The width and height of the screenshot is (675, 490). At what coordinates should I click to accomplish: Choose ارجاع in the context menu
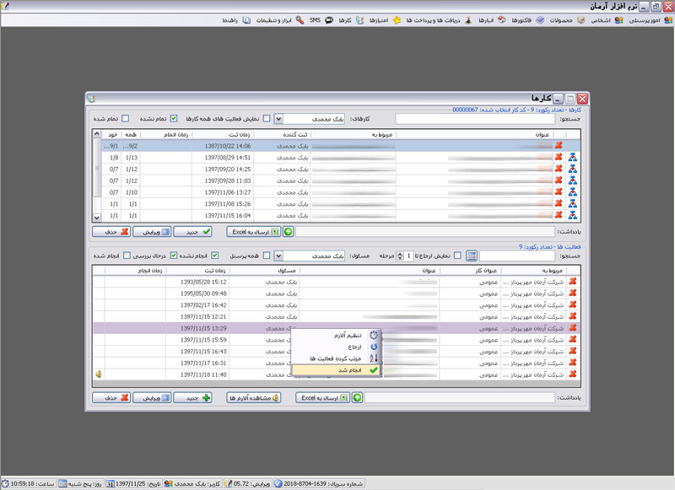(x=336, y=347)
